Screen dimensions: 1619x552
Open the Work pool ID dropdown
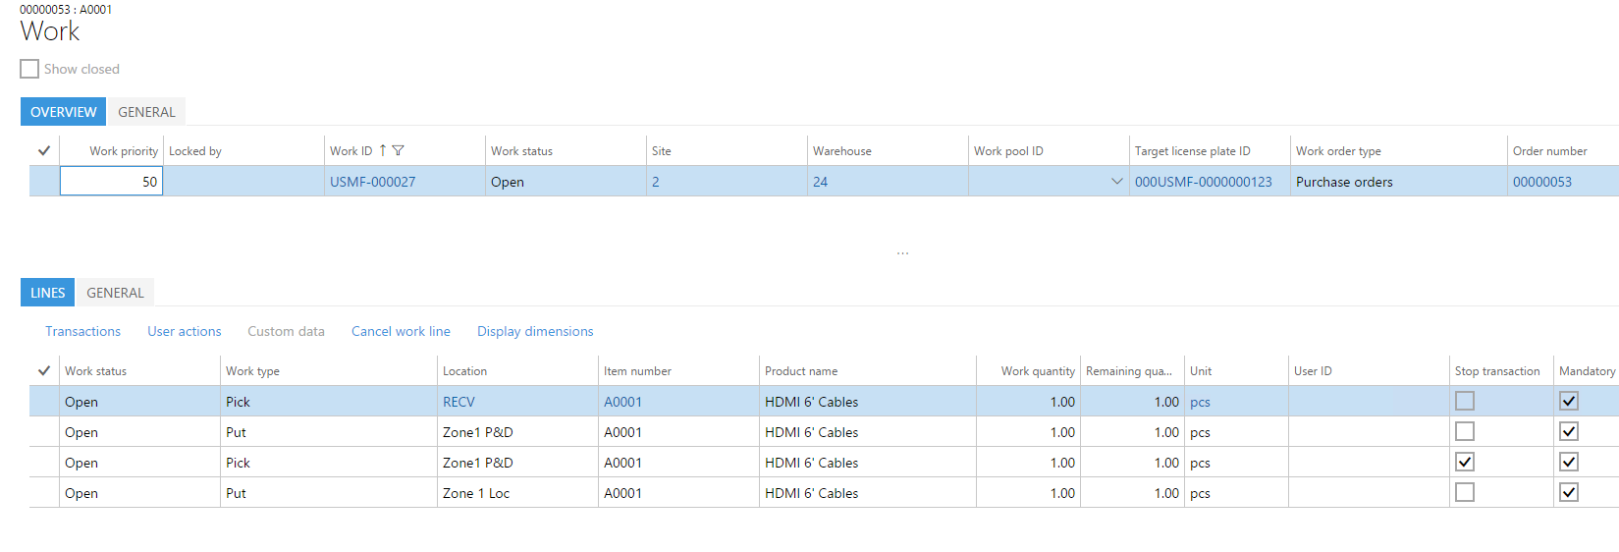tap(1116, 182)
